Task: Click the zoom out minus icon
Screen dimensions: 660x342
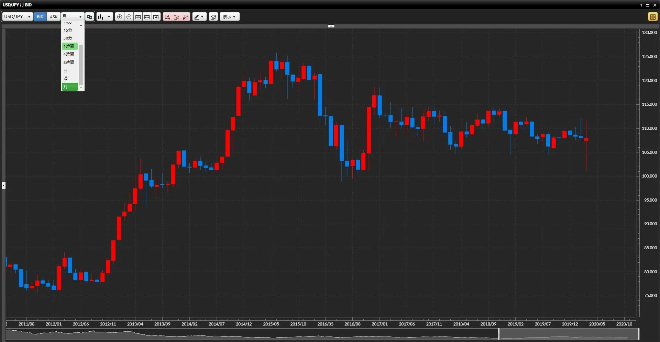Action: [x=129, y=17]
